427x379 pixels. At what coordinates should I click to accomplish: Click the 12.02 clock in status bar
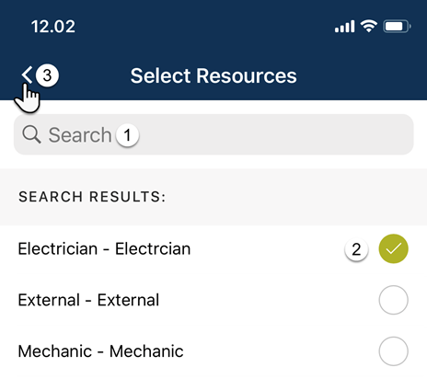(x=53, y=27)
